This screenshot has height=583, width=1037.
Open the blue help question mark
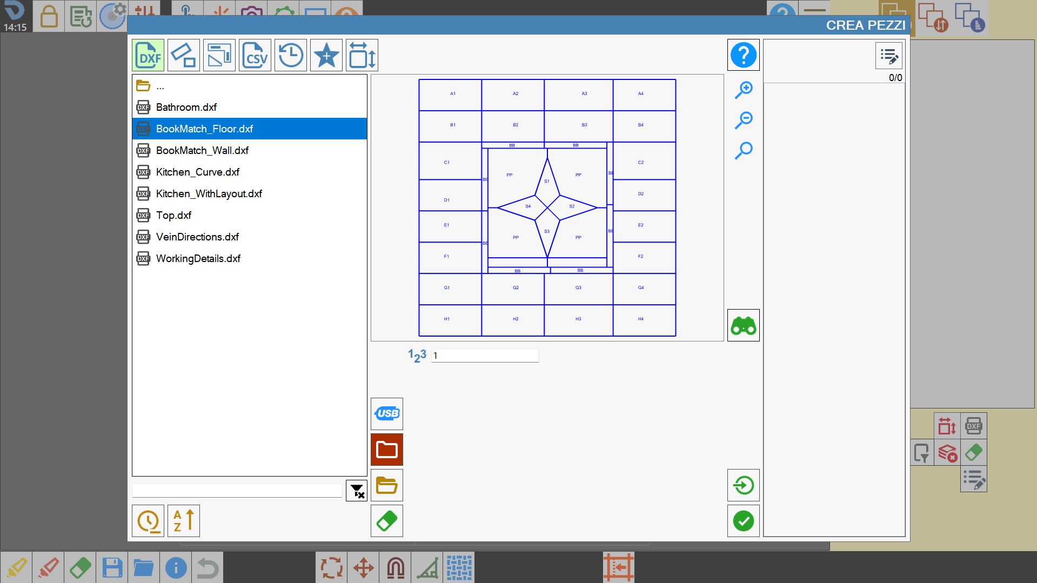pyautogui.click(x=744, y=55)
